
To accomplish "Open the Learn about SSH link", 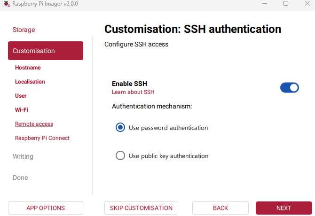I will [x=133, y=92].
